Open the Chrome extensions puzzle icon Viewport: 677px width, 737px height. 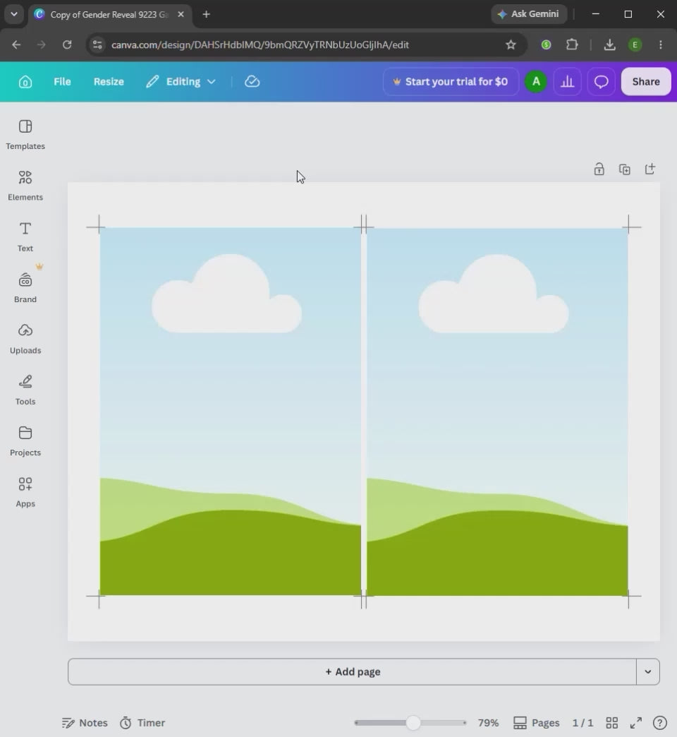(572, 44)
